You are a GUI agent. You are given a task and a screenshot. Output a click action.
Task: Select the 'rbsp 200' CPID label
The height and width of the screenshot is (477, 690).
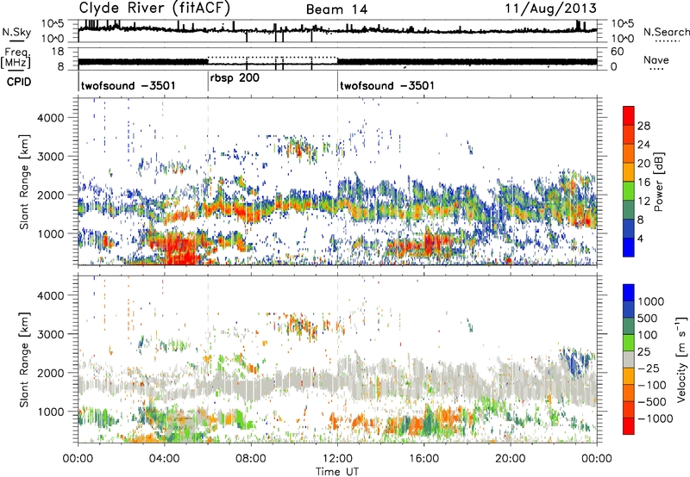tap(235, 78)
